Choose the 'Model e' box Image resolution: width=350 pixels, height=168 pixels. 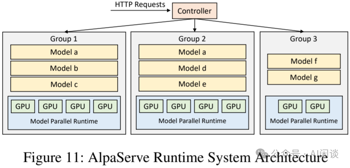[192, 84]
